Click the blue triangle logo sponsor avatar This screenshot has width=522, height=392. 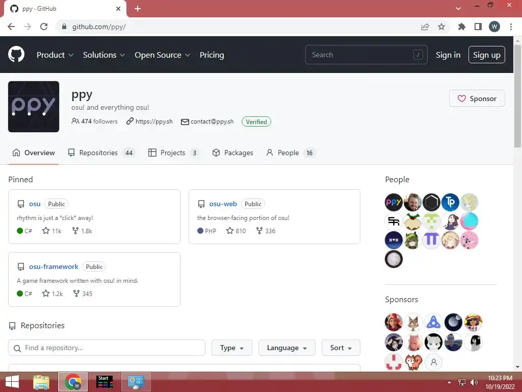tap(433, 323)
